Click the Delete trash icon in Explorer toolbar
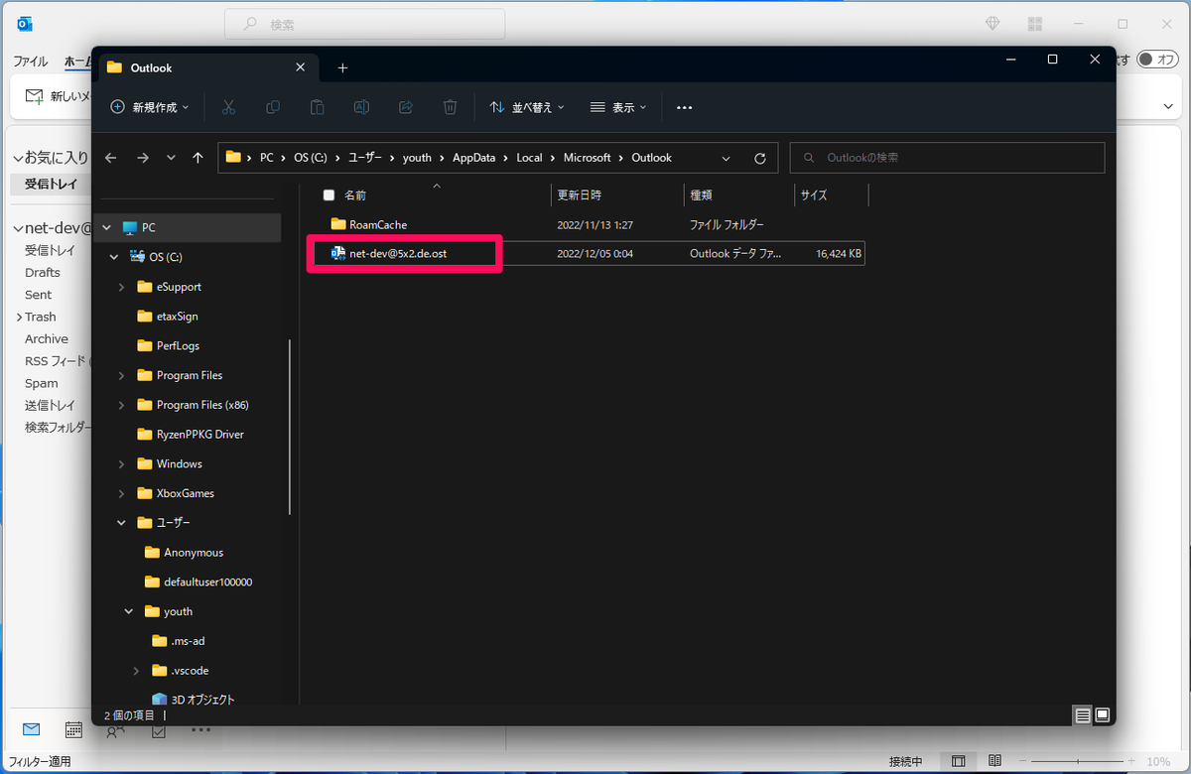 click(450, 107)
